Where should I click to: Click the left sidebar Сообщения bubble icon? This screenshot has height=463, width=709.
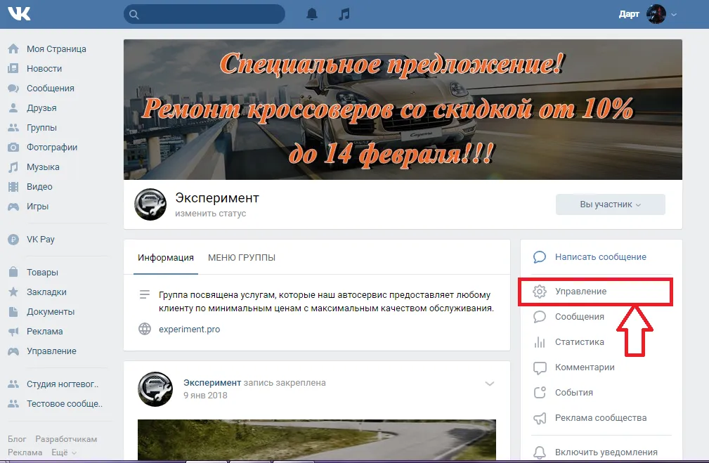(x=13, y=88)
